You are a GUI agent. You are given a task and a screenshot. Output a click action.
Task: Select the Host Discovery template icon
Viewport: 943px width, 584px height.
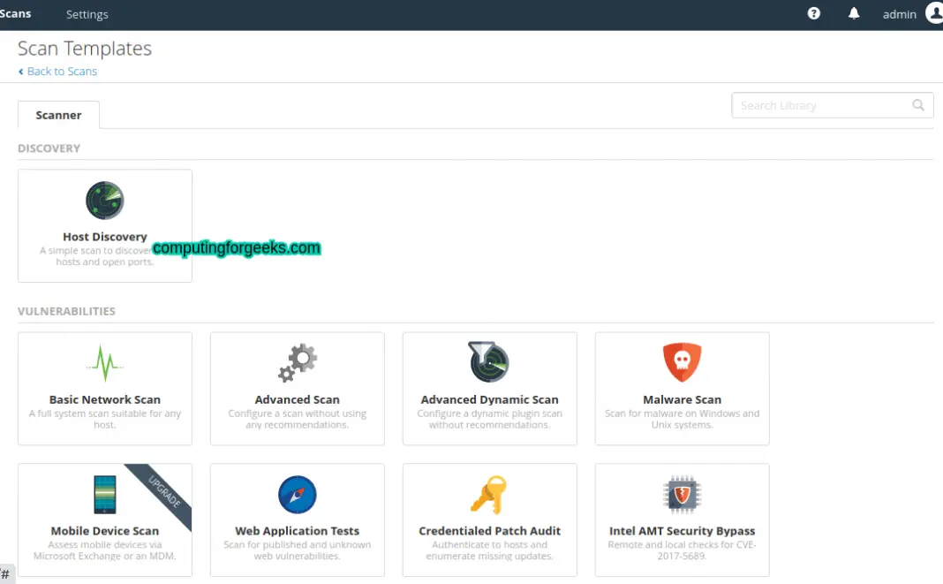(x=104, y=200)
